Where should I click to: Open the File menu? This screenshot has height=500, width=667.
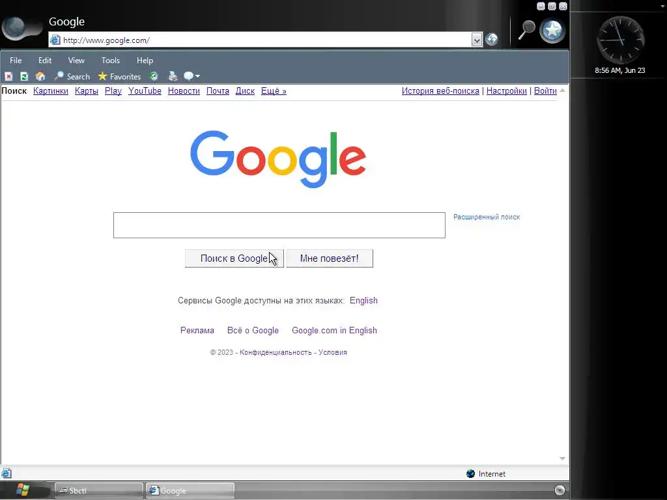pyautogui.click(x=16, y=61)
